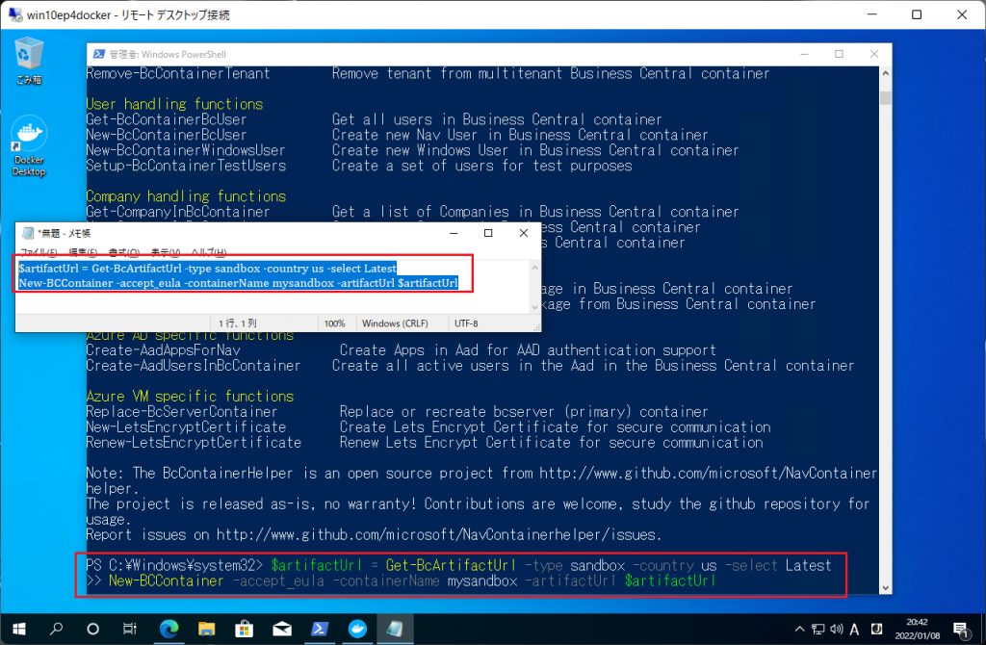Image resolution: width=986 pixels, height=645 pixels.
Task: Open the Recycle Bin desktop icon
Action: (x=29, y=61)
